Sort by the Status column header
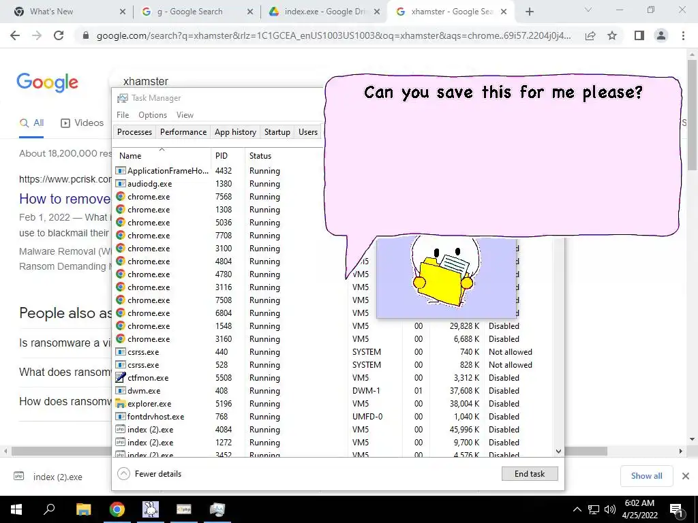Screen dimensions: 698x523 tap(284, 156)
